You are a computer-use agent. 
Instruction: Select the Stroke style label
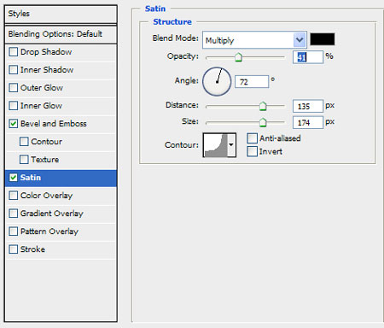32,249
